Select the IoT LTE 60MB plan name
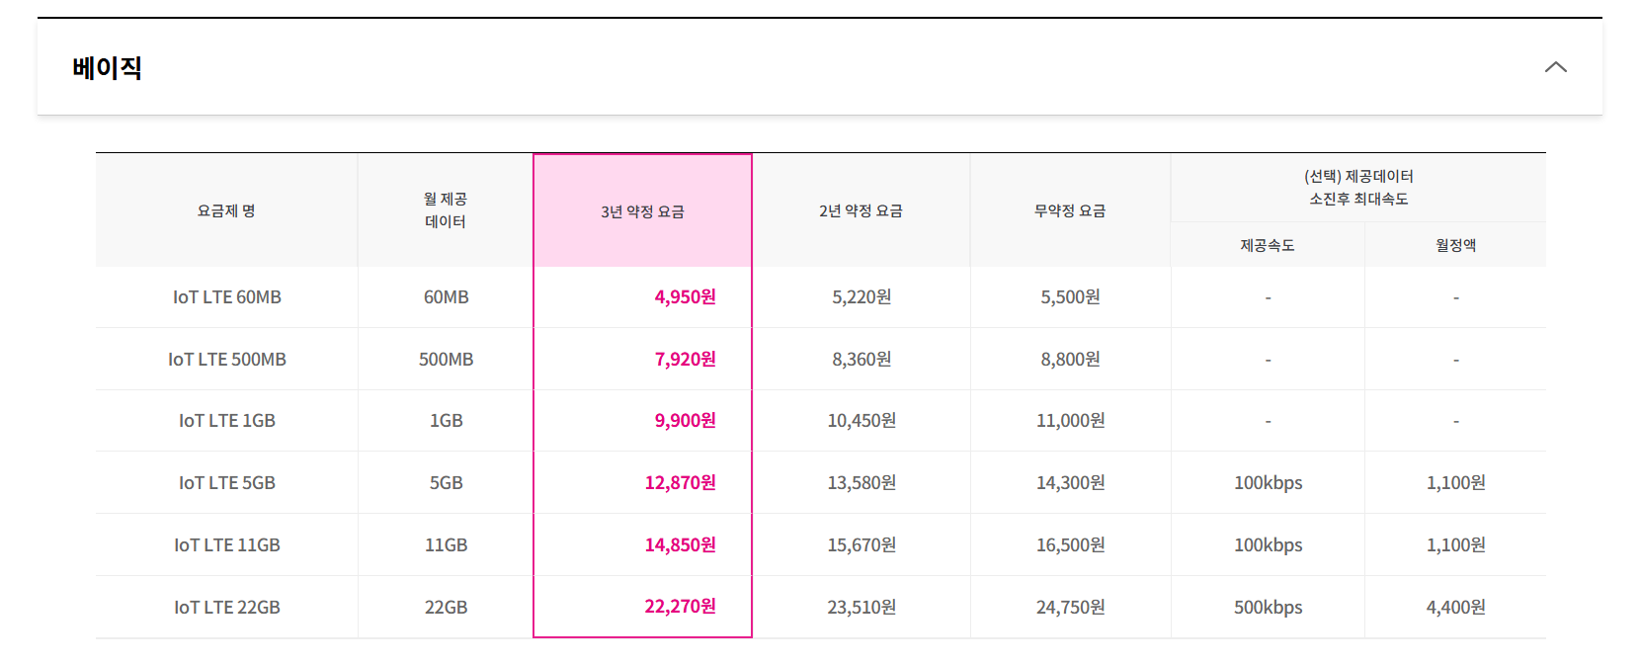 tap(226, 297)
